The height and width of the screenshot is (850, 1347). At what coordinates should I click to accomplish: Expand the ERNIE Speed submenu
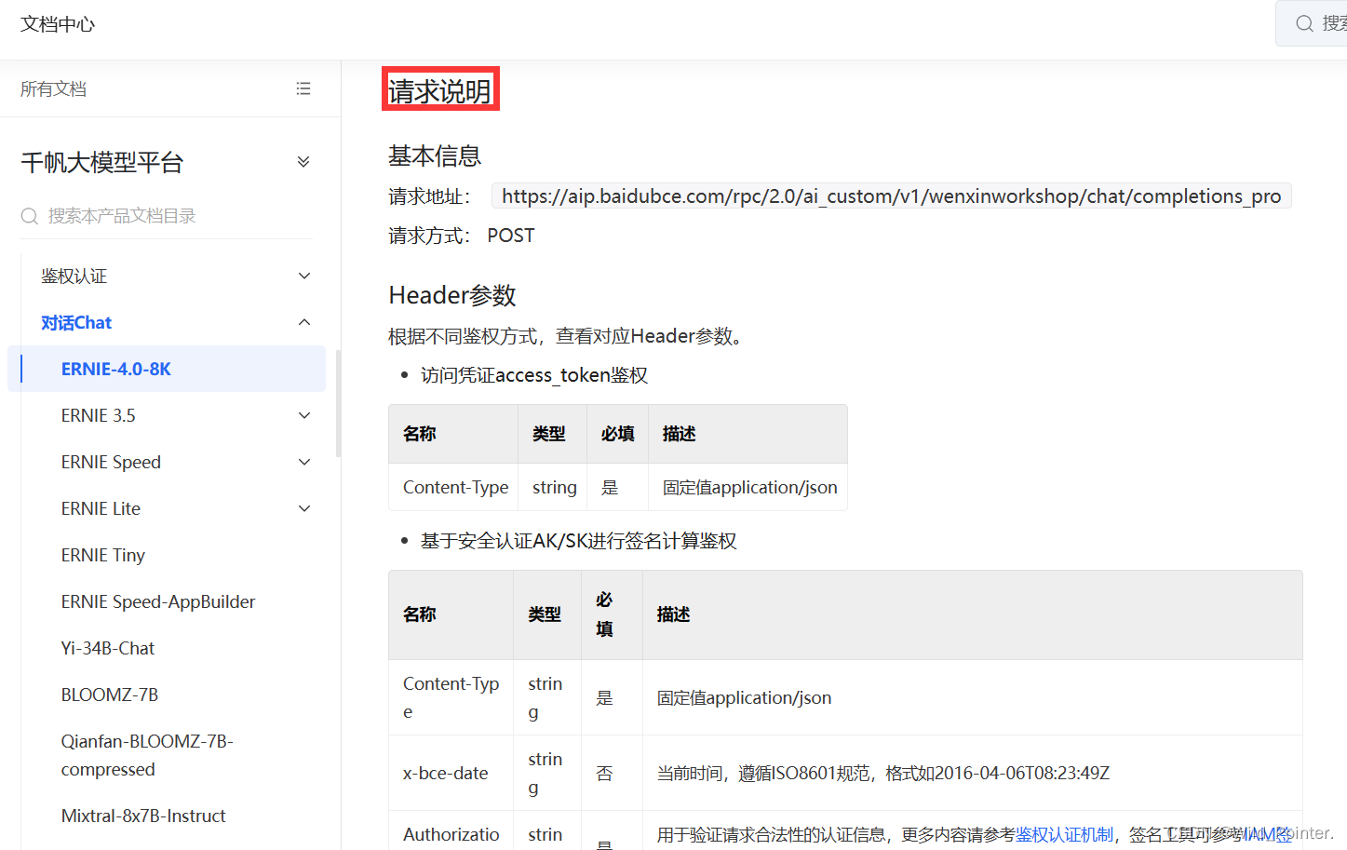click(x=303, y=462)
